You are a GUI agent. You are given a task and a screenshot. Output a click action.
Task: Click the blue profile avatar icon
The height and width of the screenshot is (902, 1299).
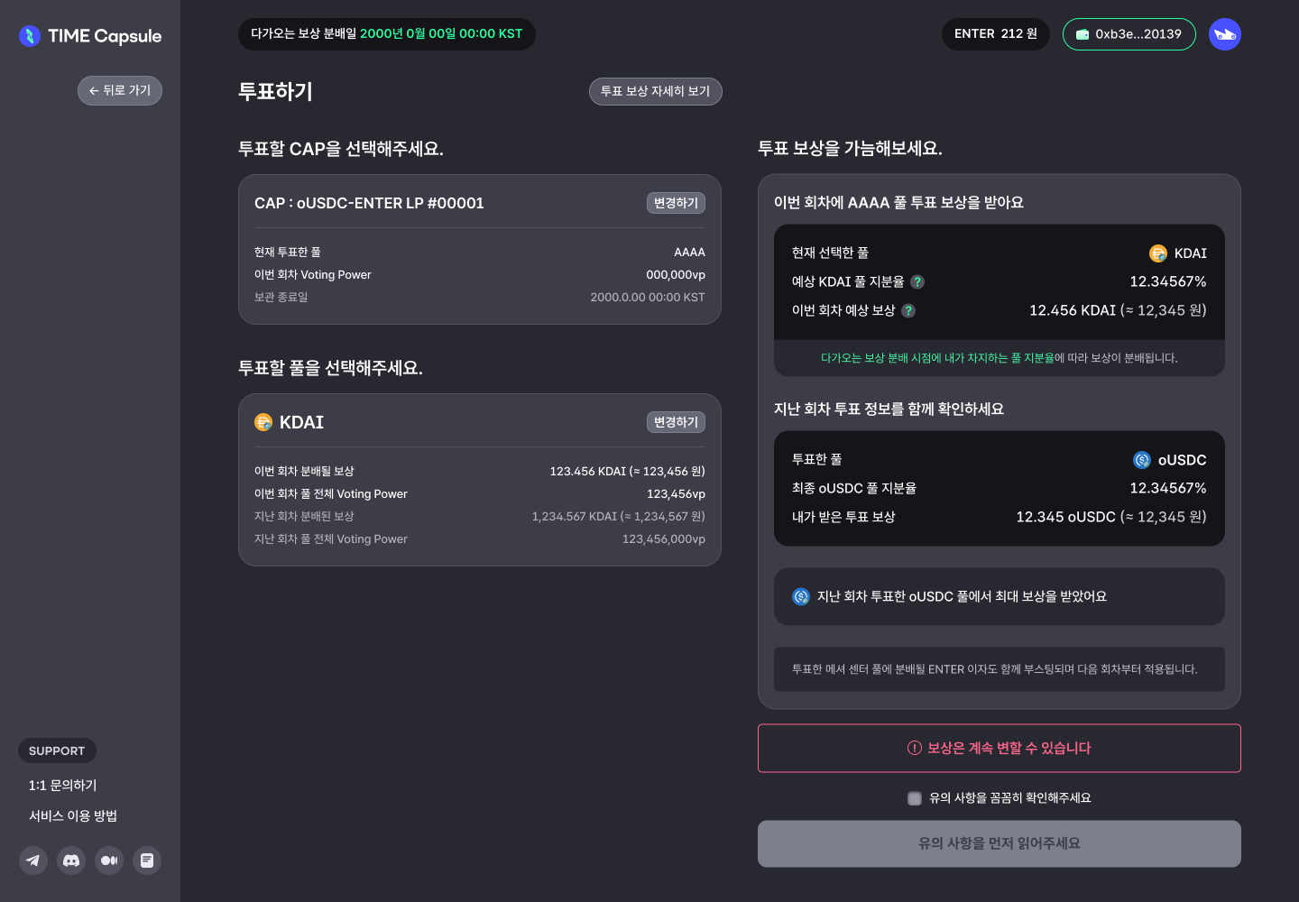tap(1225, 34)
